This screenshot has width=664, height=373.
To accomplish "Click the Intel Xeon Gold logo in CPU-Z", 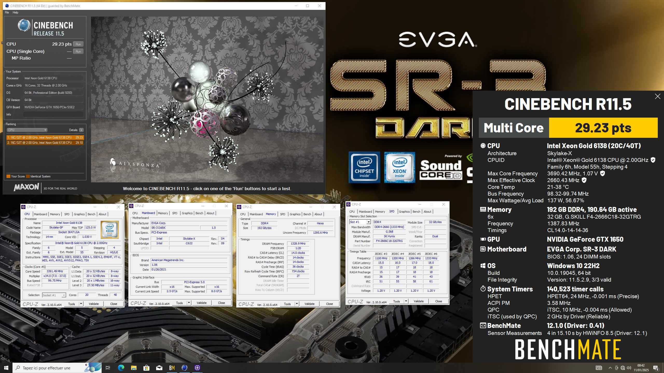I will [110, 230].
